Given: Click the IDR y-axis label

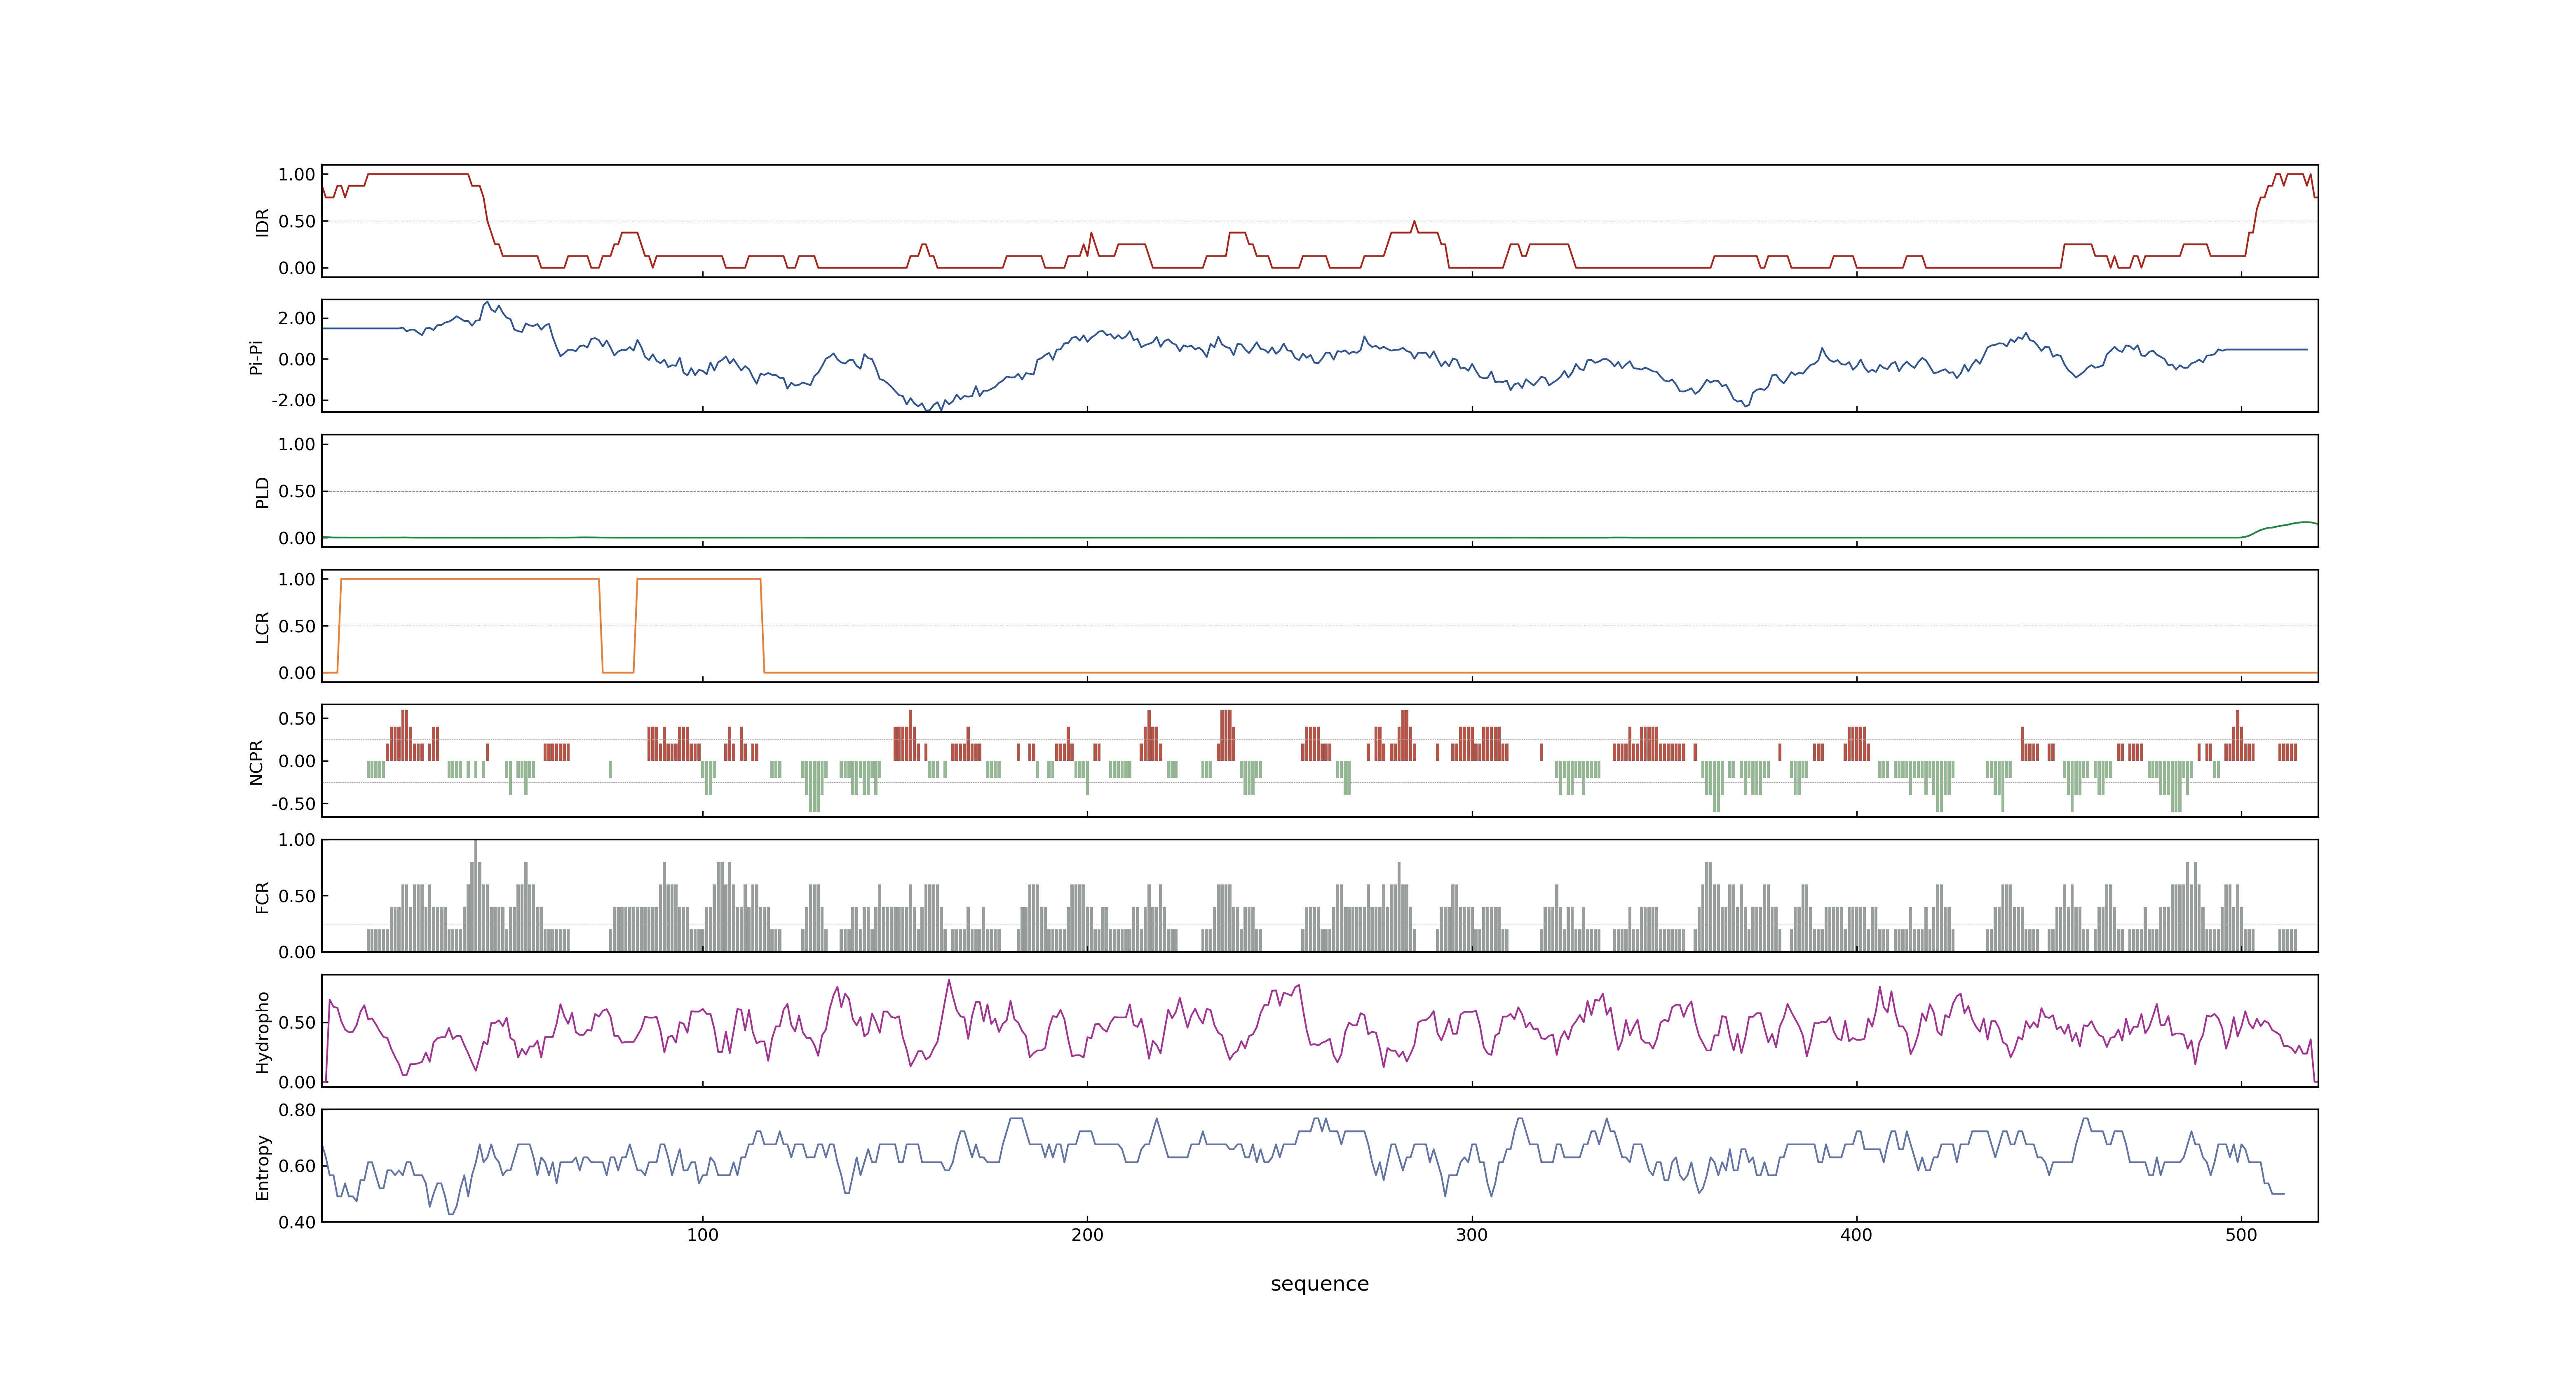Looking at the screenshot, I should [262, 222].
